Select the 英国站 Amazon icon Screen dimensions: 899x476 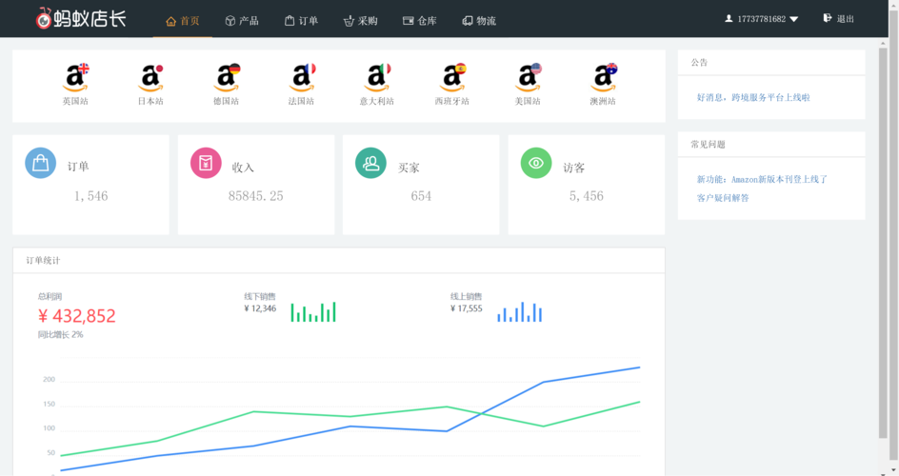tap(75, 77)
